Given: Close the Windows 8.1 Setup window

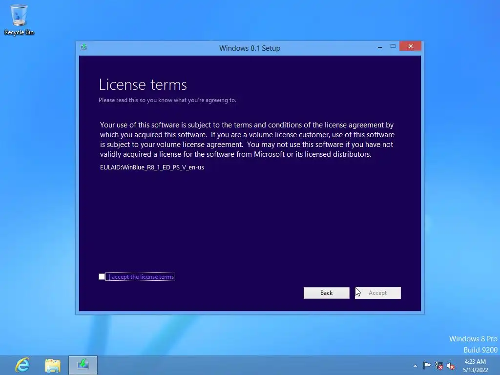Looking at the screenshot, I should tap(410, 46).
